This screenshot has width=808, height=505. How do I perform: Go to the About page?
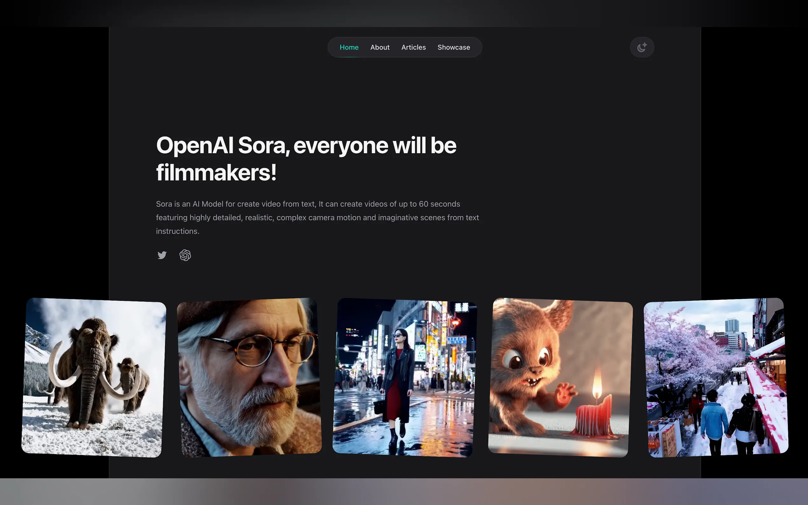[380, 47]
